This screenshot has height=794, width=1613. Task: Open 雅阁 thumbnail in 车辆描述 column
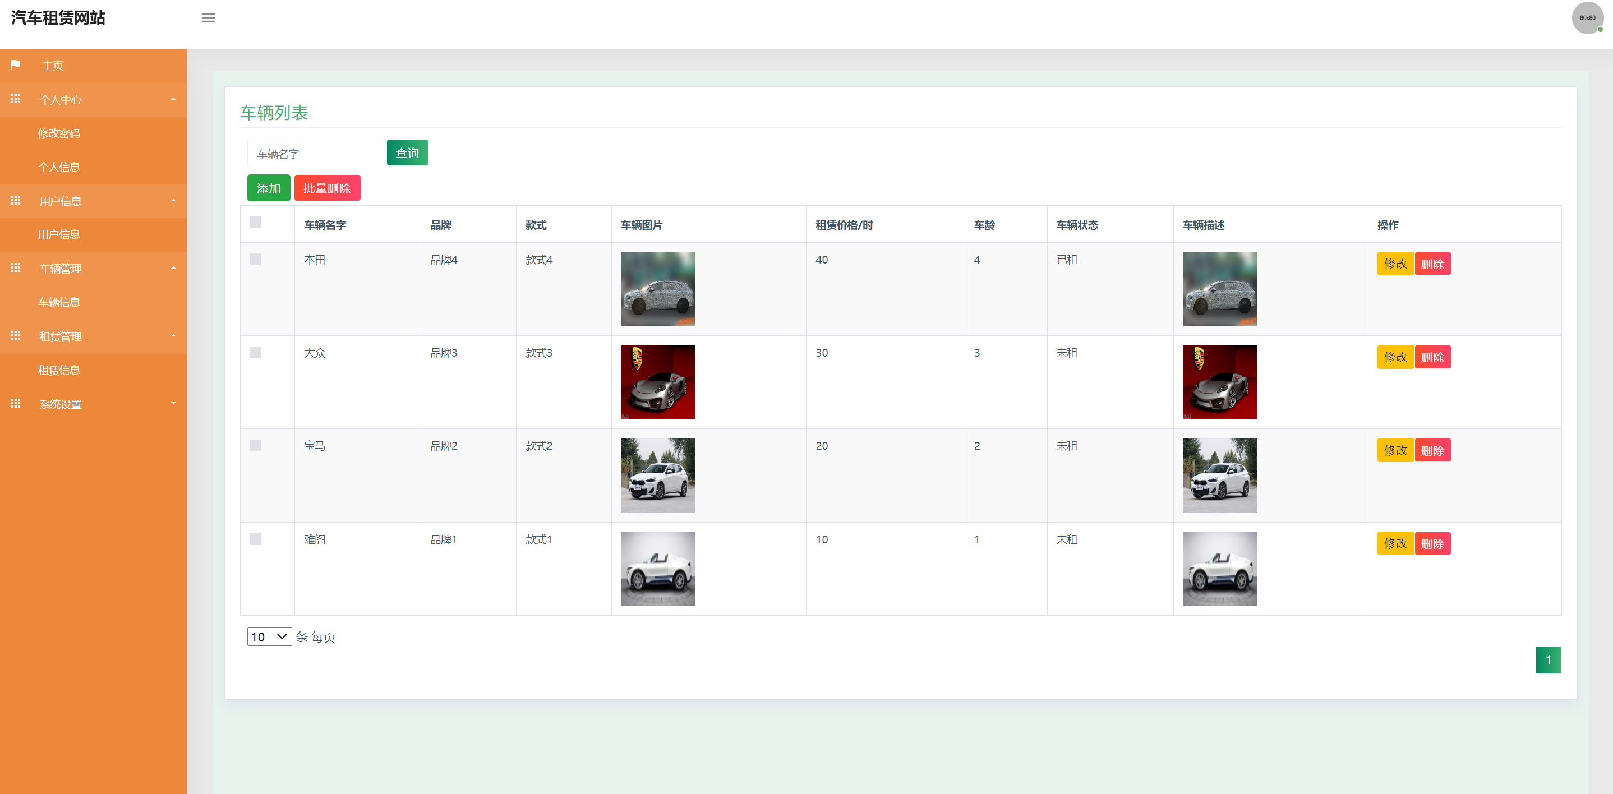(1220, 569)
